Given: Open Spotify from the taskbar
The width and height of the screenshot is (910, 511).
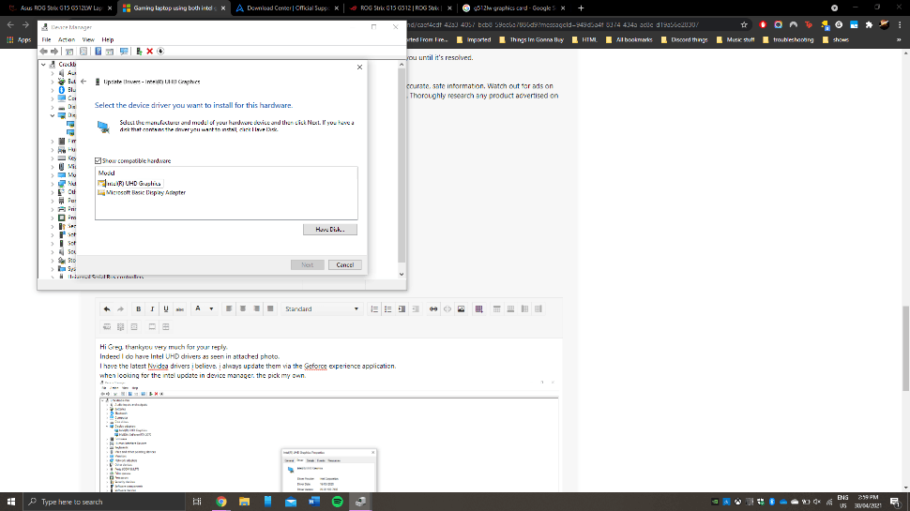Looking at the screenshot, I should pyautogui.click(x=337, y=502).
